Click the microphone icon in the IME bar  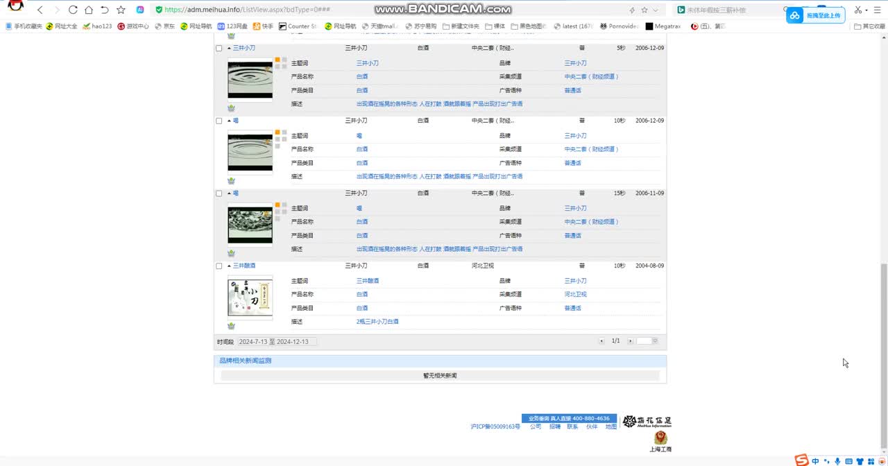pos(837,461)
